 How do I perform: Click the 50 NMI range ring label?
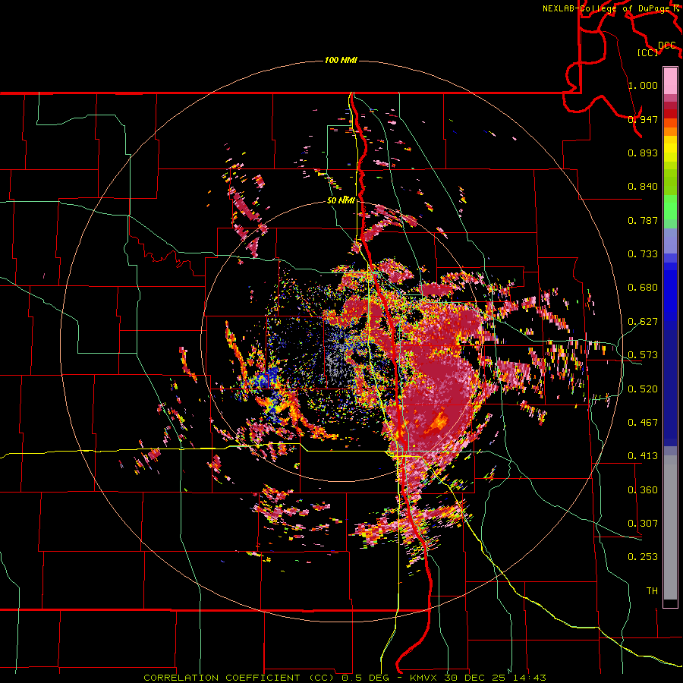pyautogui.click(x=341, y=200)
